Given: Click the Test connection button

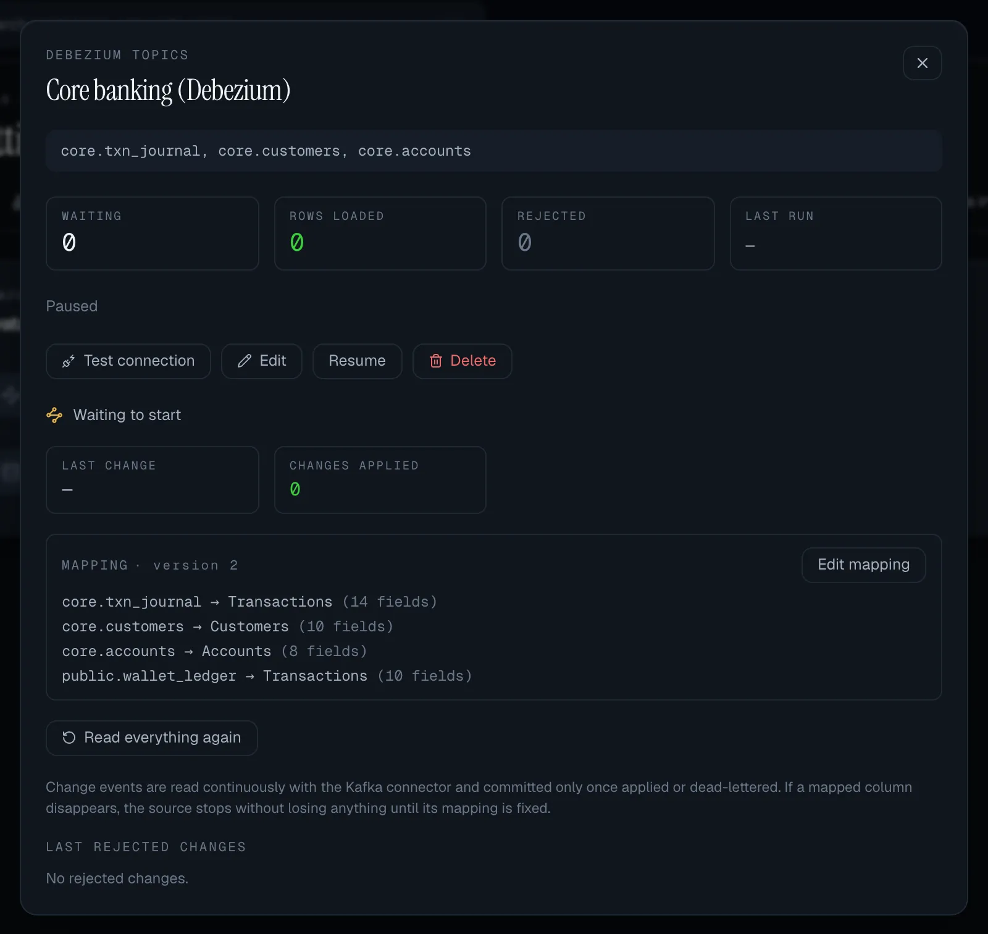Looking at the screenshot, I should (128, 361).
